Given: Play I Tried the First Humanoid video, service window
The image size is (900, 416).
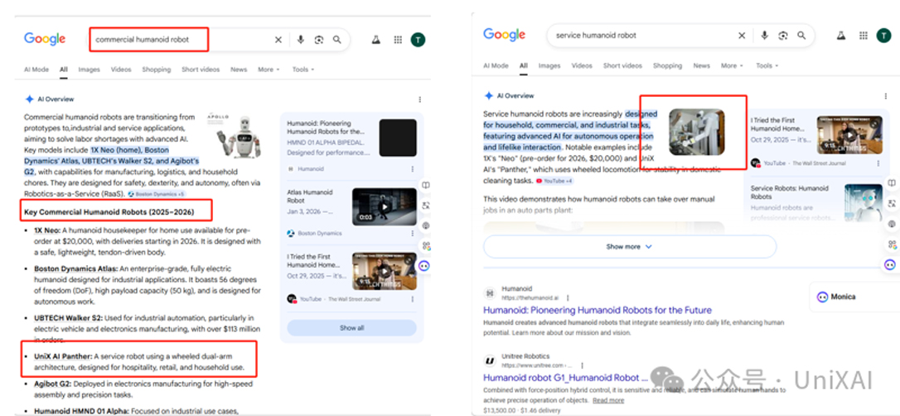Looking at the screenshot, I should tap(849, 135).
